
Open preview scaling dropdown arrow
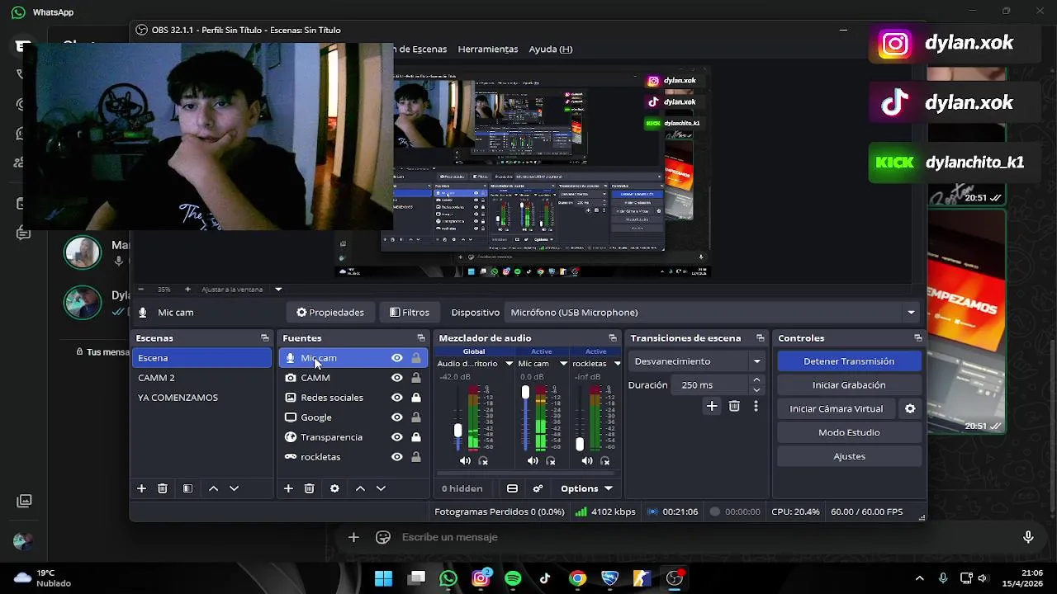pyautogui.click(x=278, y=290)
